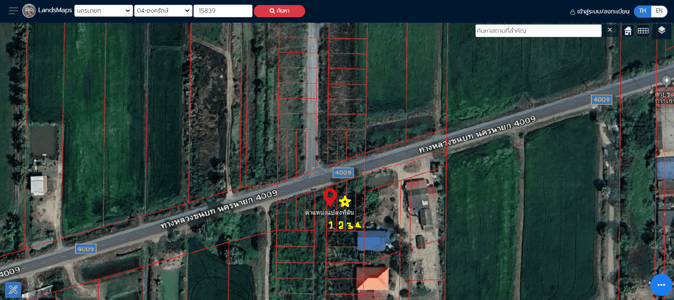
Task: Click the home icon on the map toolbar
Action: click(628, 31)
